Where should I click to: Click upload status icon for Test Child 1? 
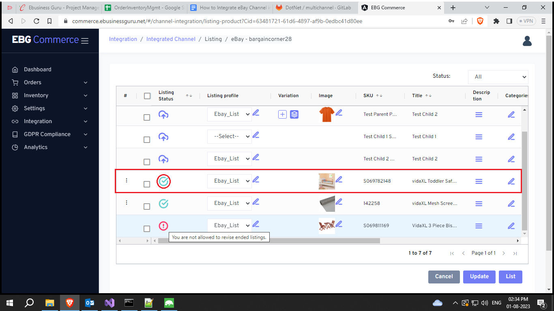tap(163, 137)
